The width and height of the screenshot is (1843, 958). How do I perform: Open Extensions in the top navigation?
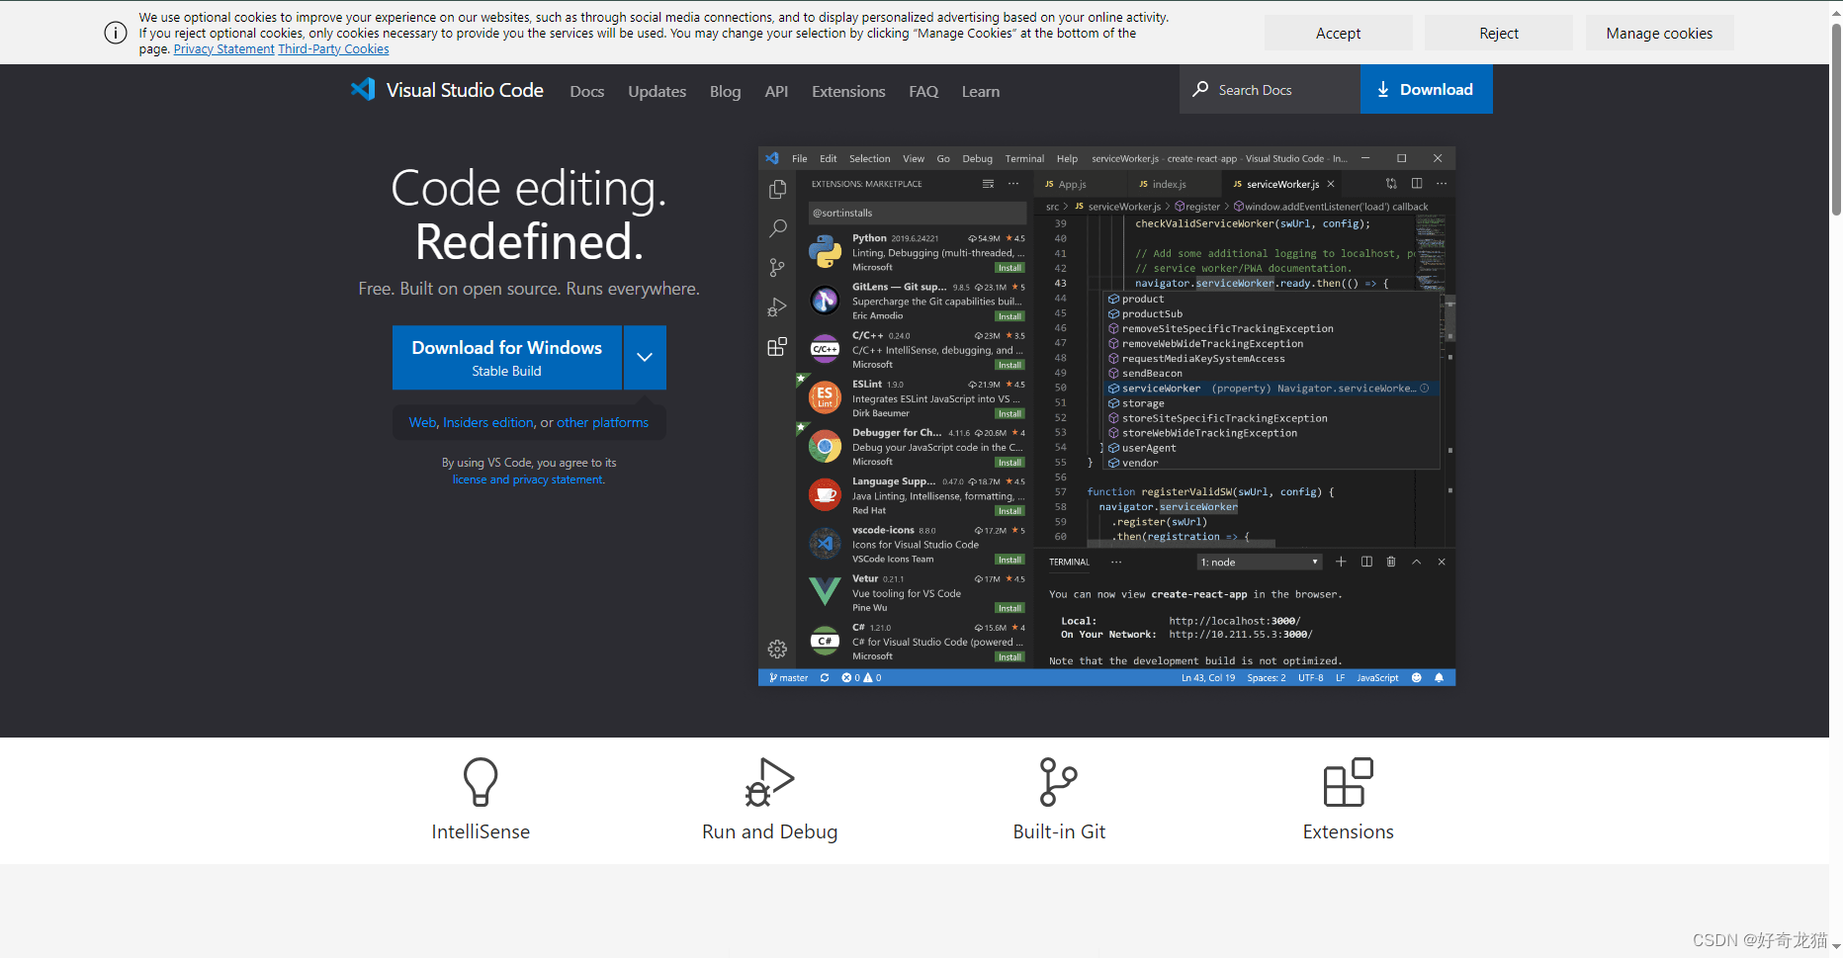click(x=848, y=91)
